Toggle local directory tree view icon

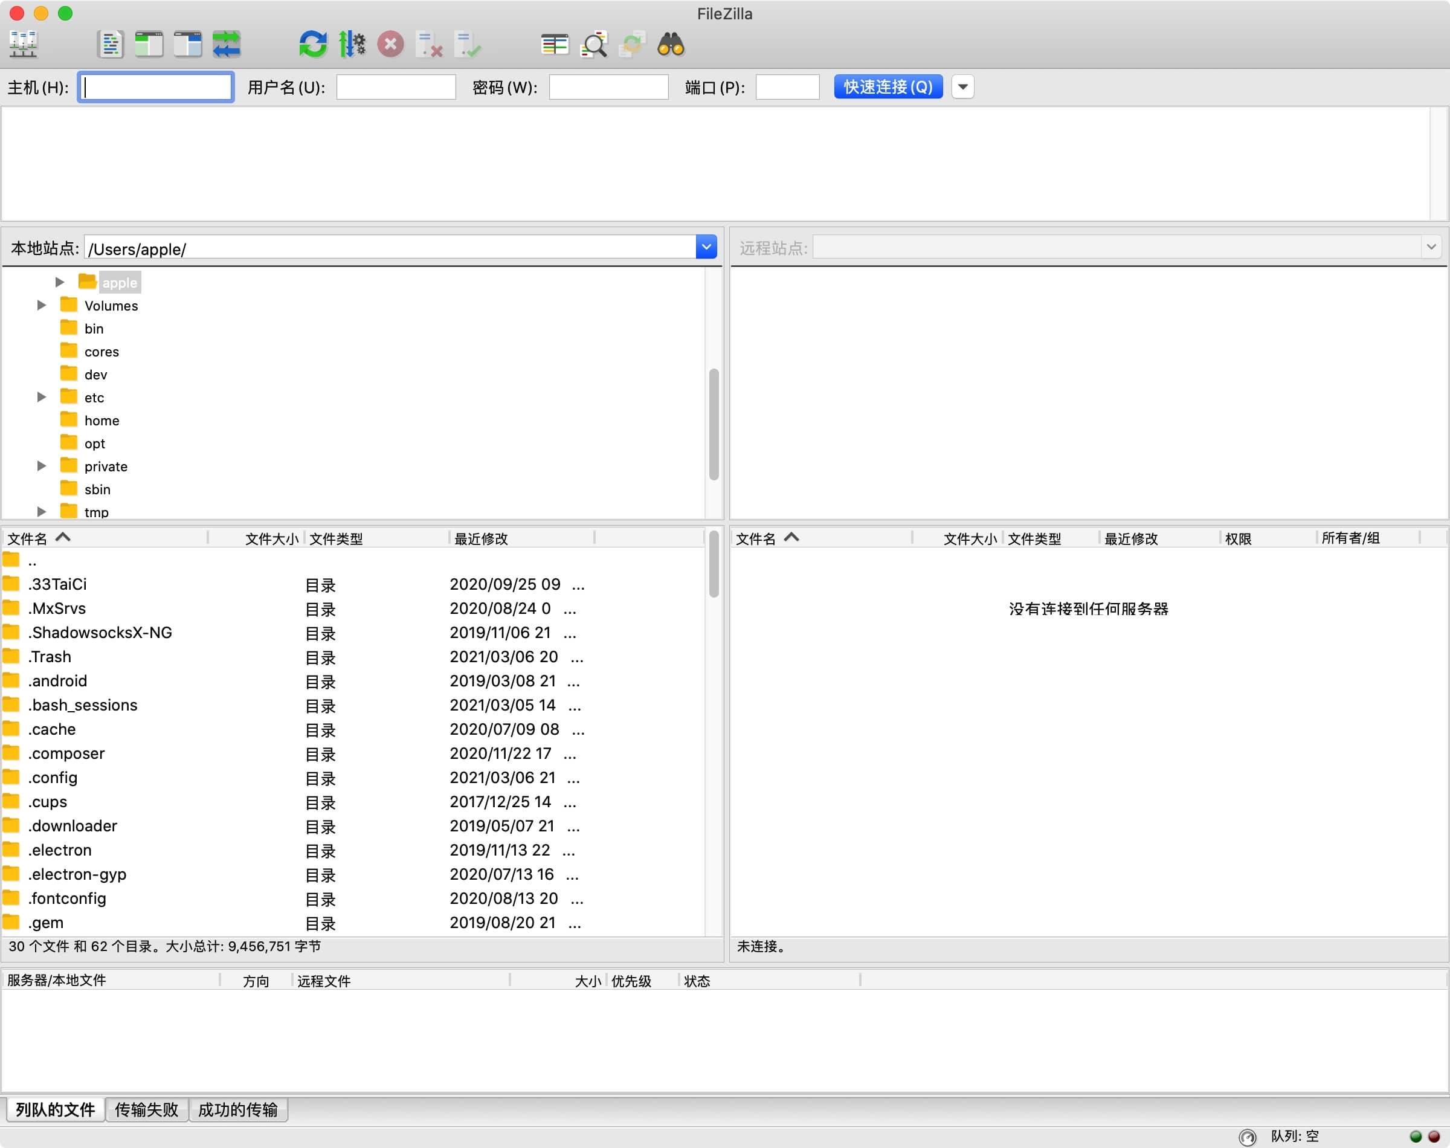[149, 44]
